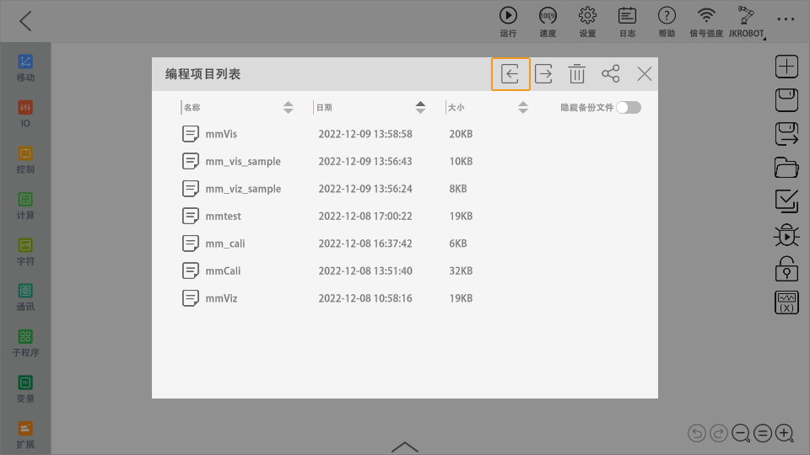Click the trash delete icon in dialog
810x455 pixels.
click(576, 74)
